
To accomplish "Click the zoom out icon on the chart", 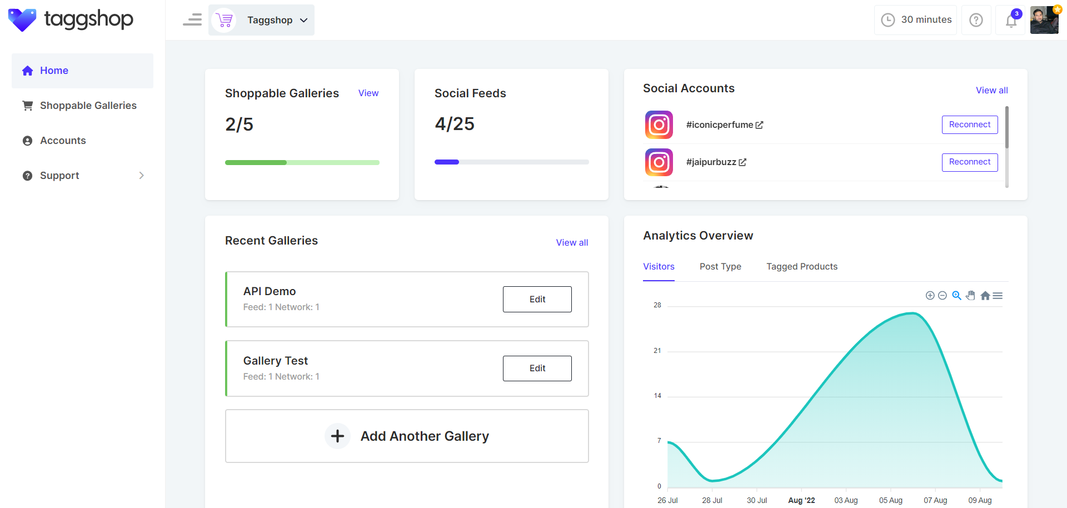I will pos(943,295).
